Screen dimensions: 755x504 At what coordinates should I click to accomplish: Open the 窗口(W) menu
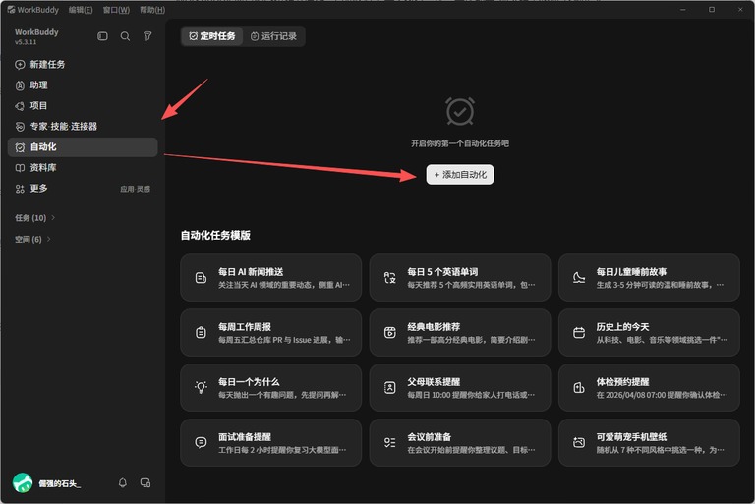(116, 10)
